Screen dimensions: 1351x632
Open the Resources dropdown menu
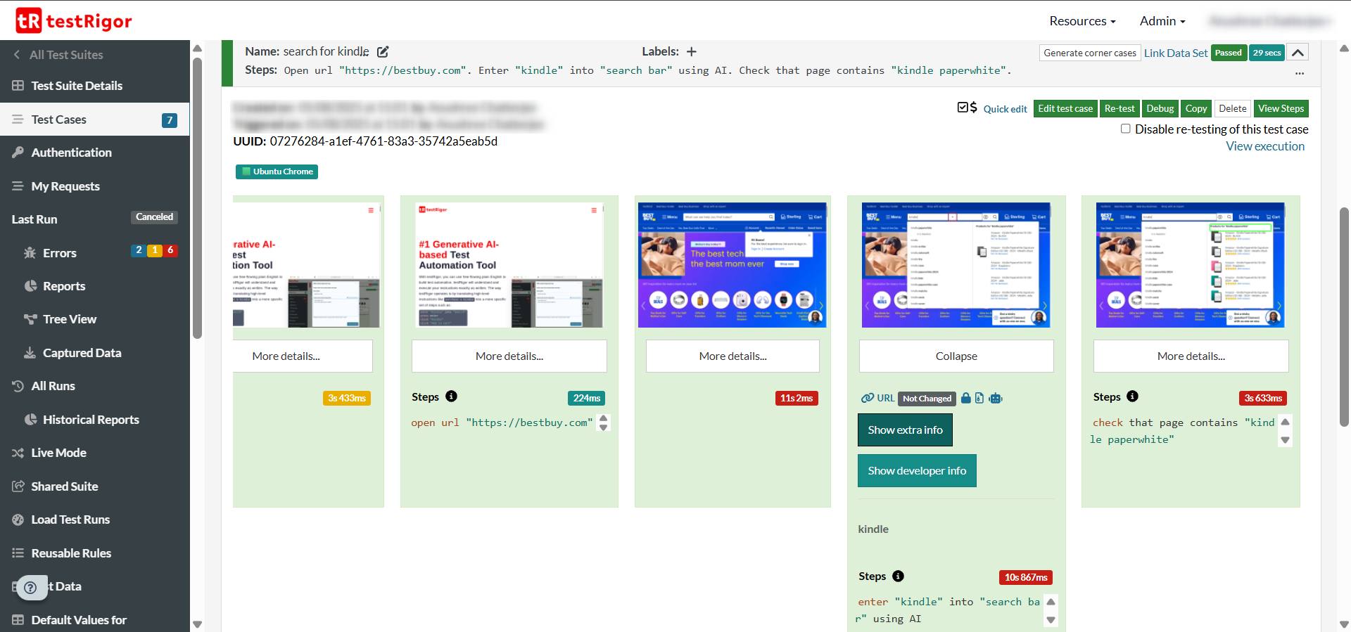tap(1082, 21)
